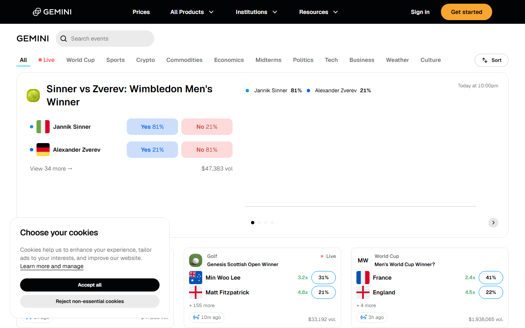The height and width of the screenshot is (328, 525).
Task: Click the France flag icon
Action: click(x=363, y=278)
